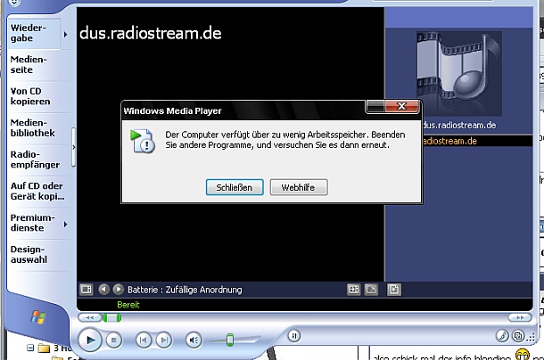The image size is (544, 360).
Task: Open the Designauswahl tab
Action: [x=38, y=254]
